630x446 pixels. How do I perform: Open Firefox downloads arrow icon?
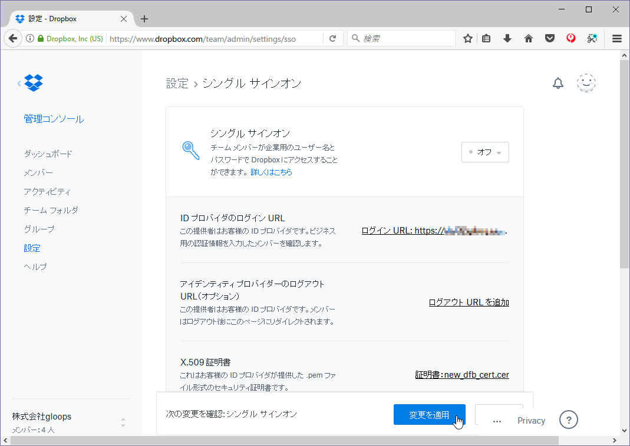507,39
